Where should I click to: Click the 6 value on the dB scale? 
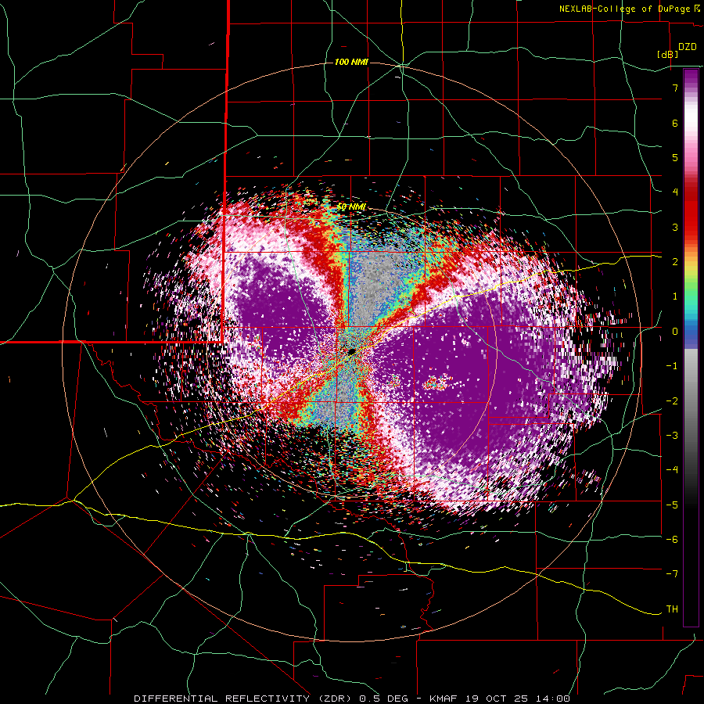tap(675, 123)
